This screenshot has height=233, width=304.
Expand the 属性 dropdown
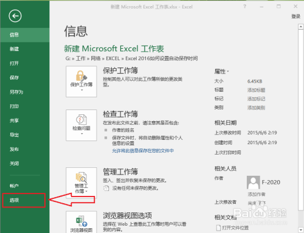click(221, 71)
